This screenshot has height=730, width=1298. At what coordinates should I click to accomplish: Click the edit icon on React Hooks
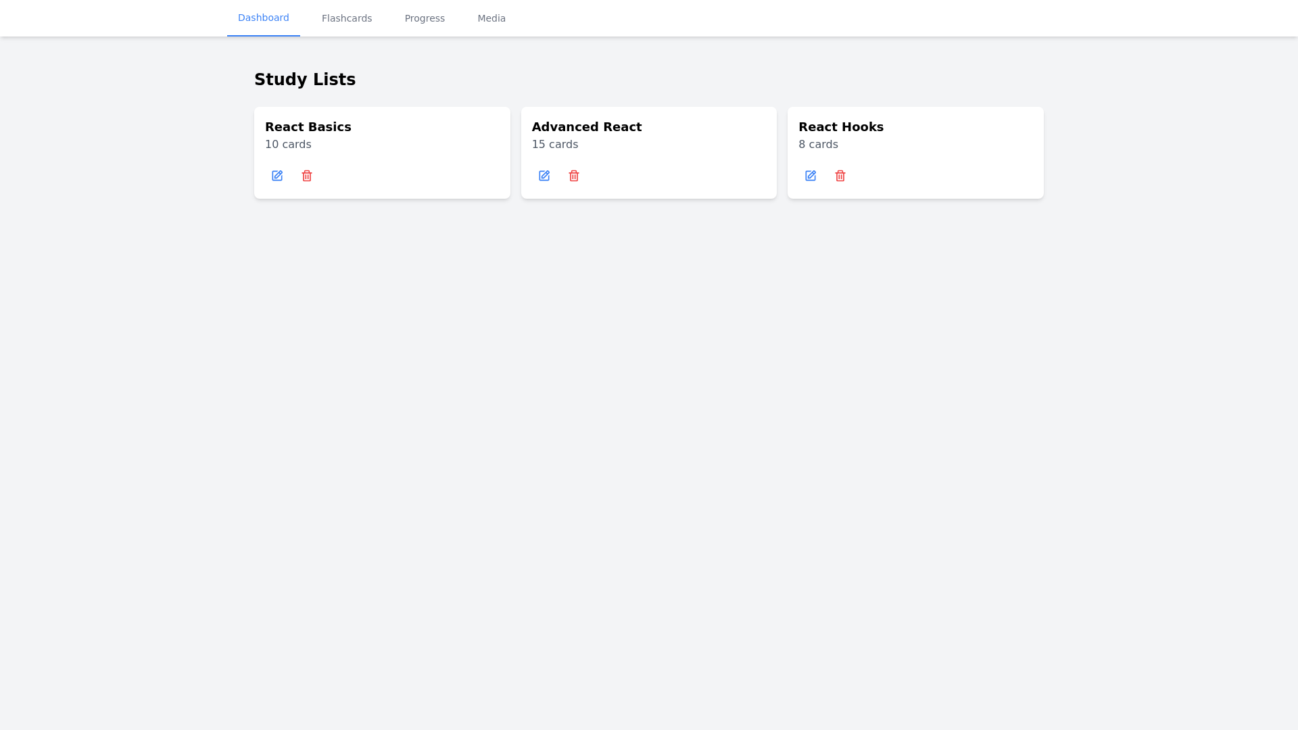pos(811,176)
